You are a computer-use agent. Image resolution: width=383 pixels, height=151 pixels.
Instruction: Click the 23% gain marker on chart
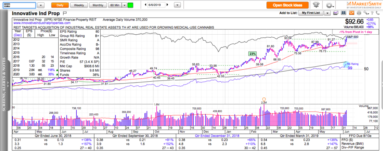tap(252, 54)
